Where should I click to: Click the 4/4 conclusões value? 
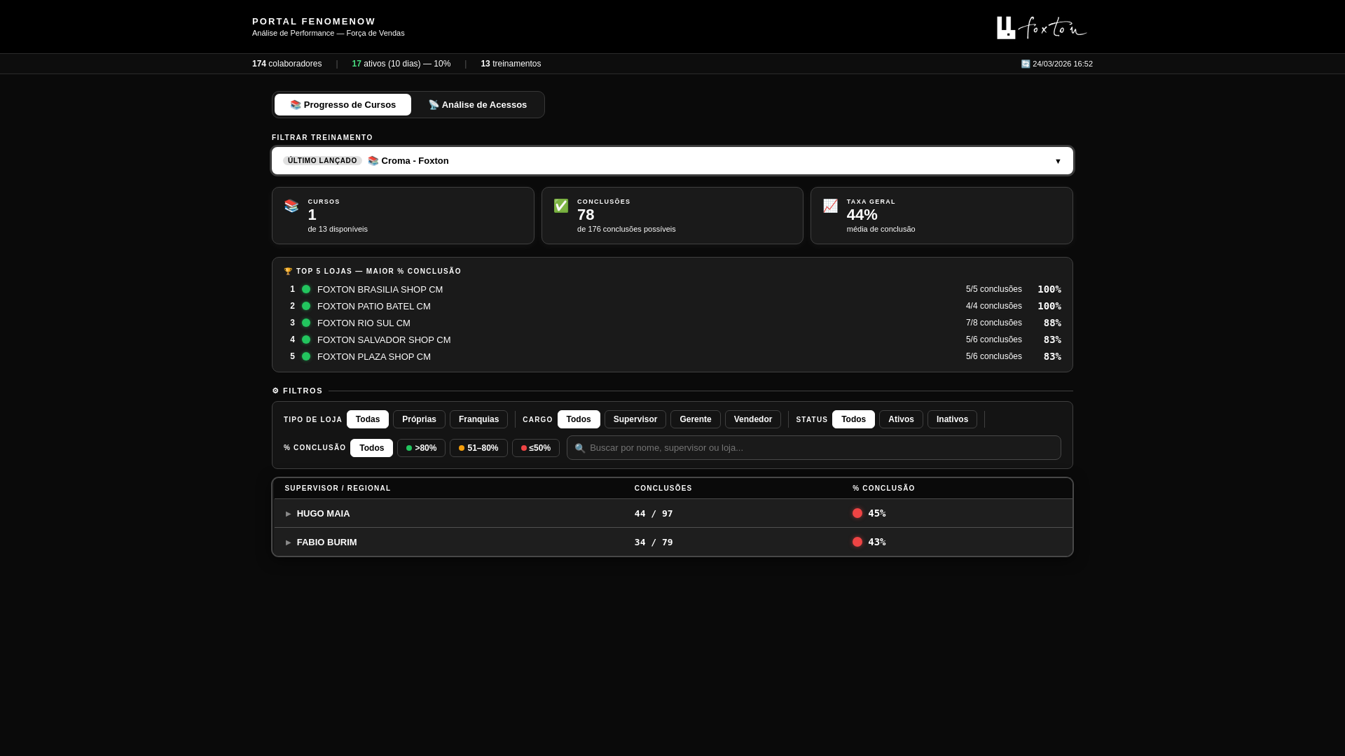click(994, 306)
